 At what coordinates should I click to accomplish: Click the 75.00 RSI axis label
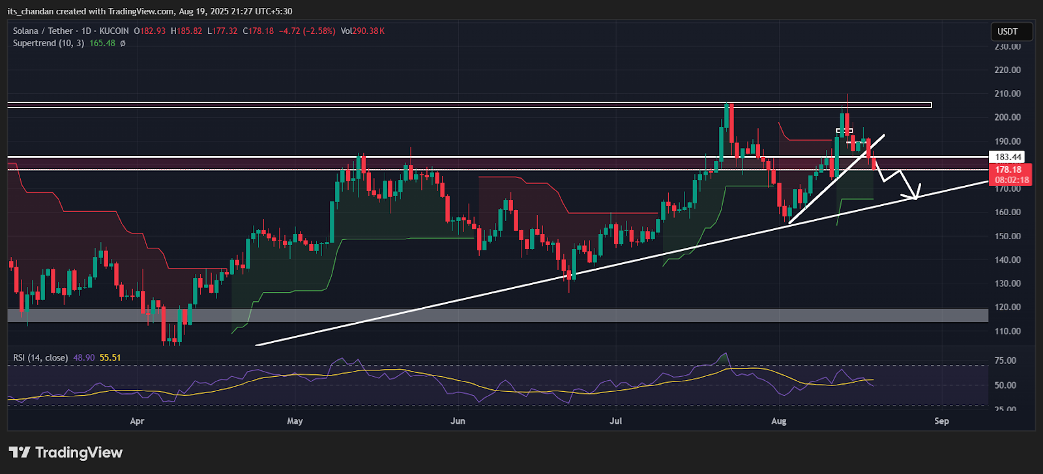1006,361
